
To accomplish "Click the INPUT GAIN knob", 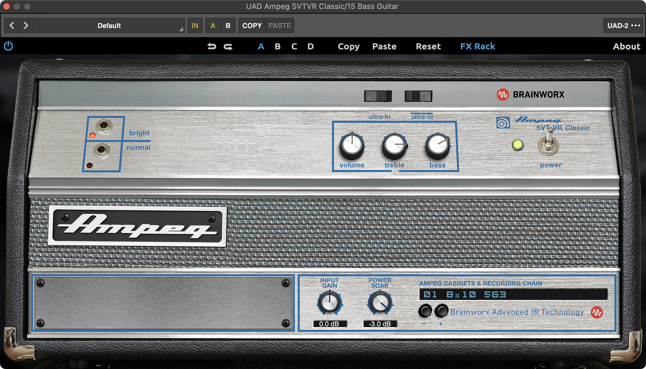I will point(329,303).
